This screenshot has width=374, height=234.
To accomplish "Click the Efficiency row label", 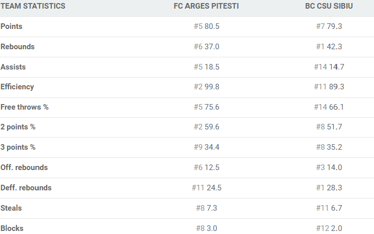I will click(x=17, y=87).
